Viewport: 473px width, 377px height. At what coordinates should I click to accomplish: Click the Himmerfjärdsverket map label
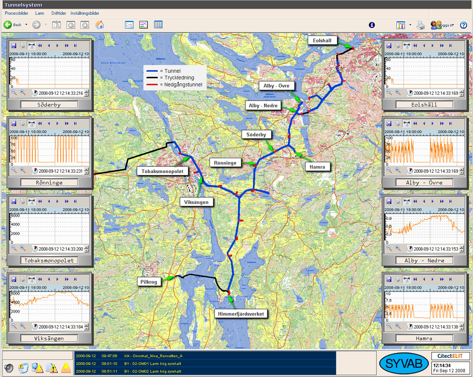pyautogui.click(x=241, y=314)
